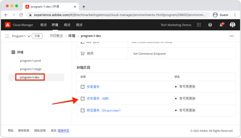The image size is (241, 138).
Task: Open the 作者服务 link
Action: pos(93,87)
